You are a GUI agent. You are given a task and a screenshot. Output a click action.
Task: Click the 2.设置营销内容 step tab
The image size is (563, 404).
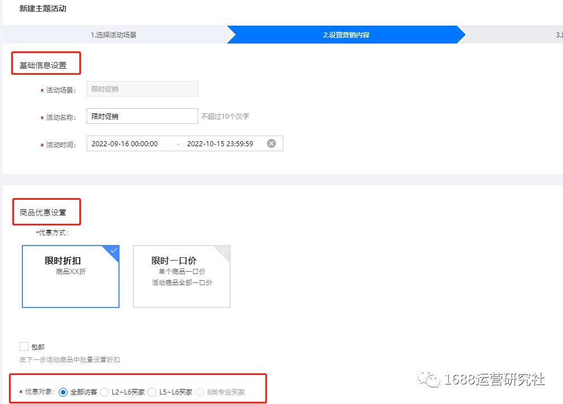coord(346,34)
